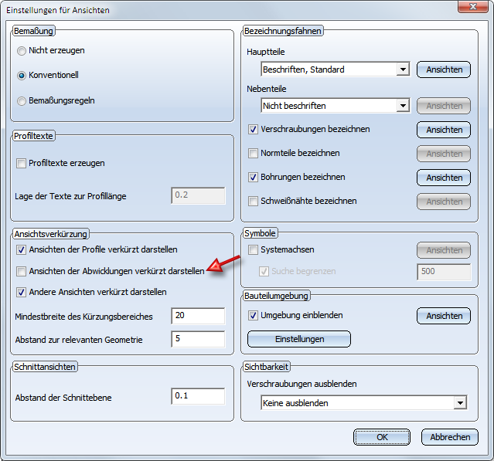Click the 'Abstand der Schnittebene' input field
Image resolution: width=494 pixels, height=461 pixels.
198,396
